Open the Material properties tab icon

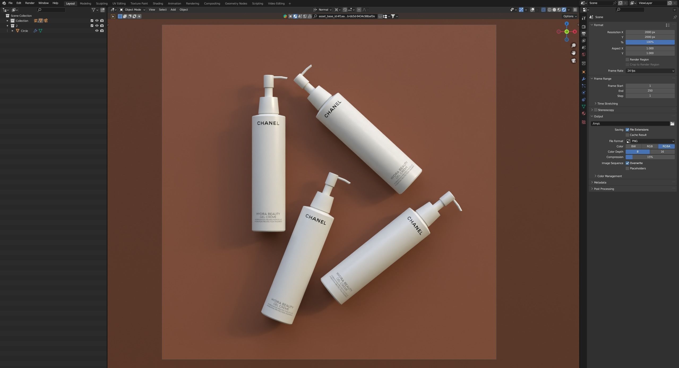[x=583, y=113]
